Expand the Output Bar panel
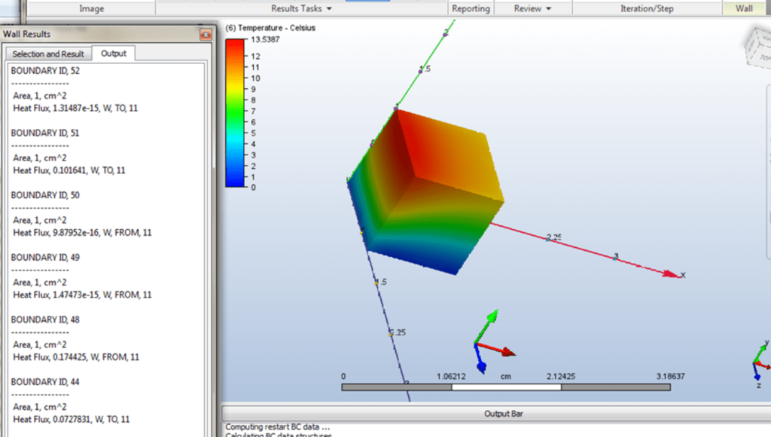This screenshot has width=771, height=437. click(503, 413)
